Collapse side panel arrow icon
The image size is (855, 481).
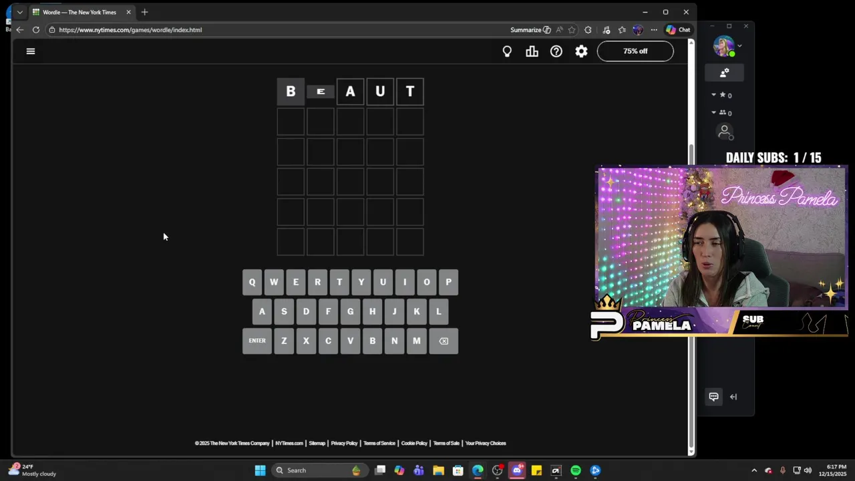[x=733, y=397]
